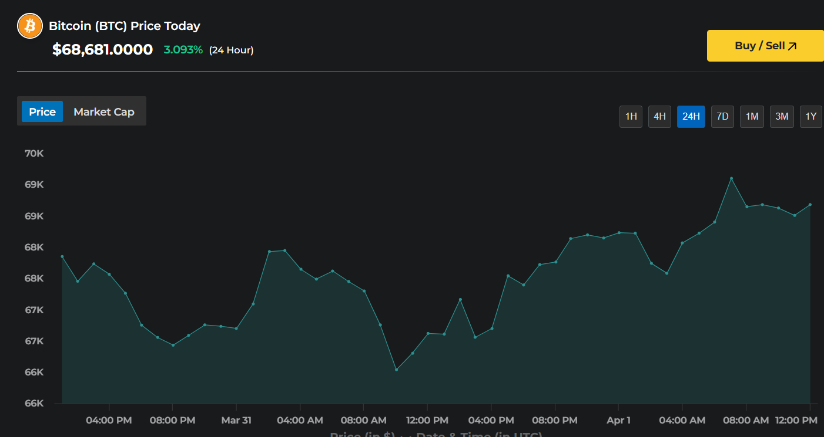The width and height of the screenshot is (824, 437).
Task: Select the 24H timeframe
Action: (691, 116)
